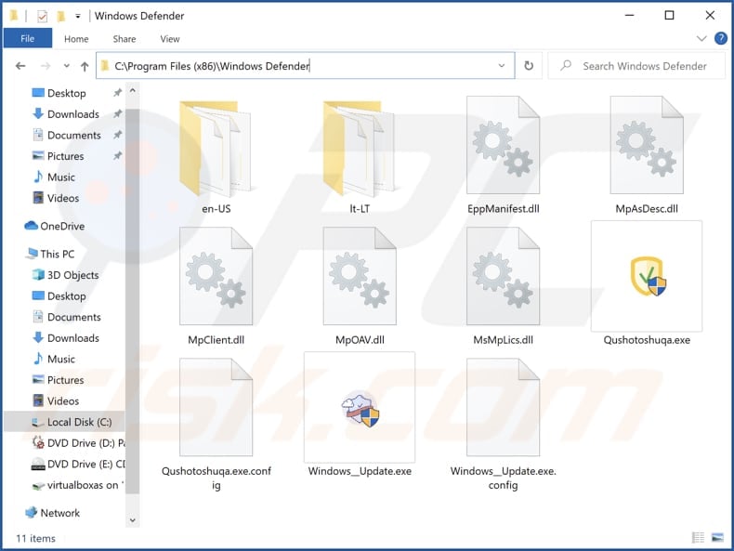The image size is (734, 551).
Task: Click the Search Windows Defender box
Action: pyautogui.click(x=636, y=66)
